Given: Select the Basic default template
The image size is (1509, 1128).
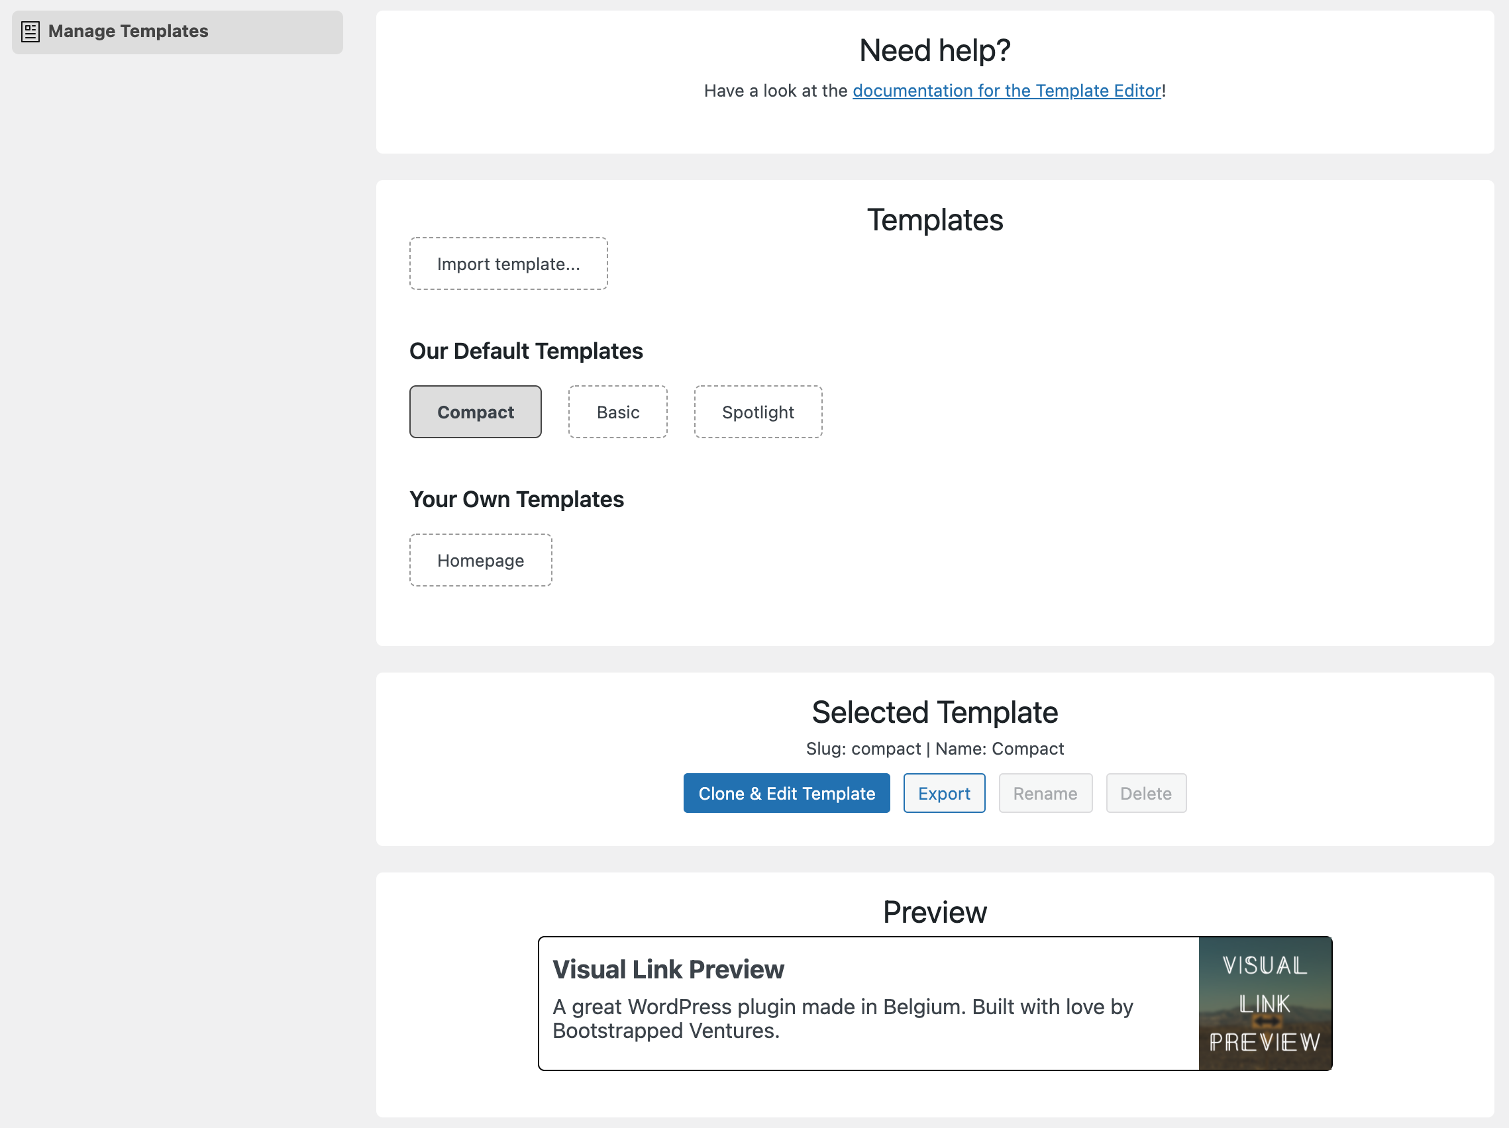Looking at the screenshot, I should tap(617, 412).
